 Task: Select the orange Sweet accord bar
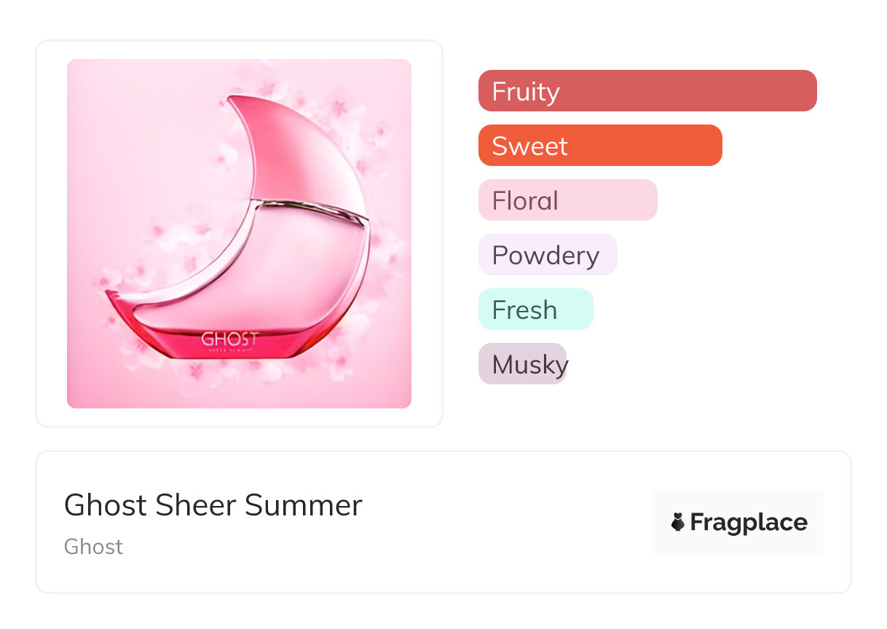pos(599,146)
